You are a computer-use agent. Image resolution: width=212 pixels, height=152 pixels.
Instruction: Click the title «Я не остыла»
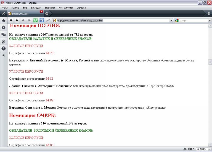tap(155, 107)
